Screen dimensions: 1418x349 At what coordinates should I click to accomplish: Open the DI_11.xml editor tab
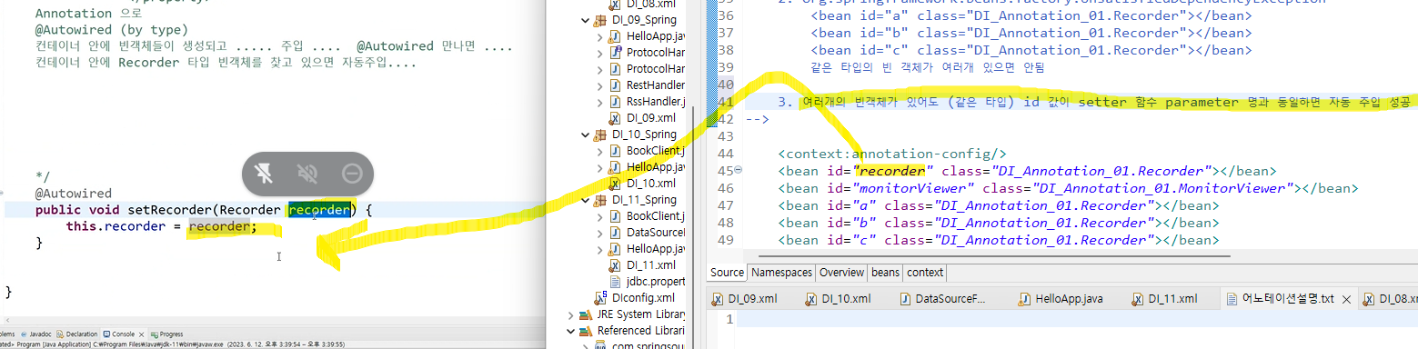[1163, 298]
